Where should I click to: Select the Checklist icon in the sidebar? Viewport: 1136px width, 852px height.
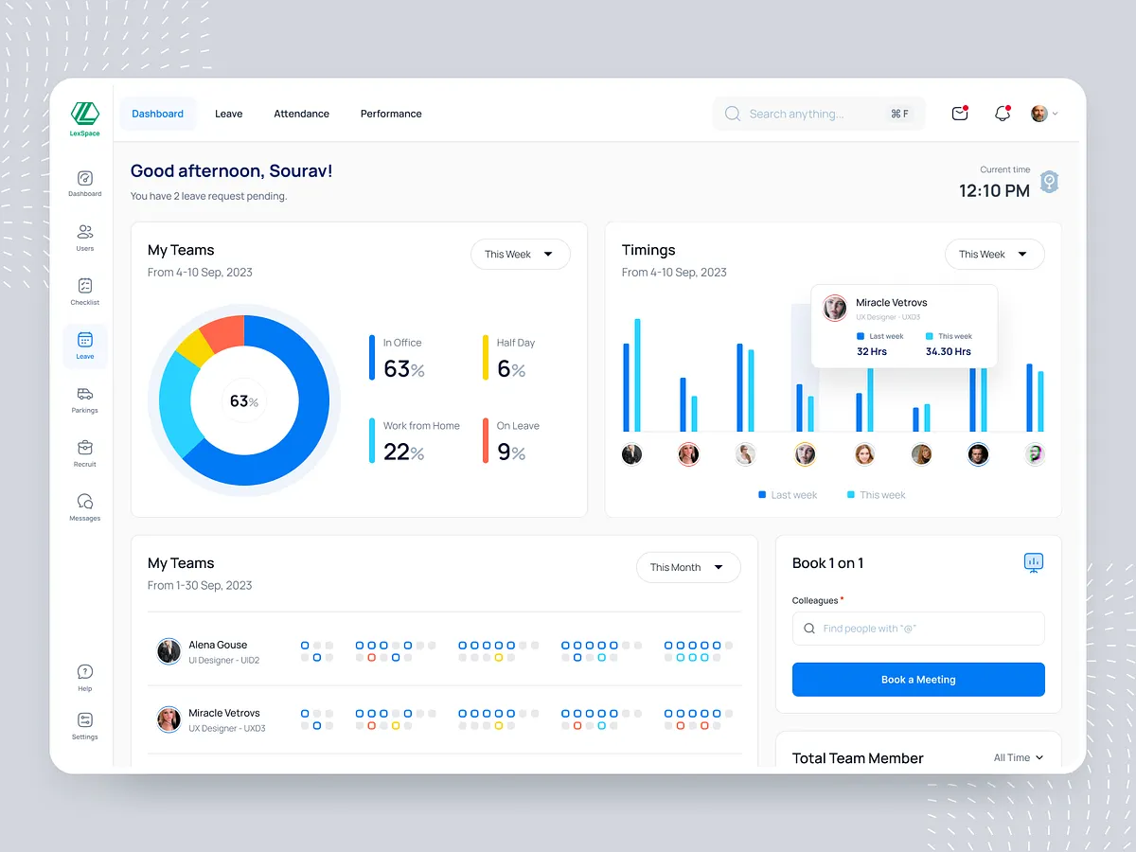(84, 292)
